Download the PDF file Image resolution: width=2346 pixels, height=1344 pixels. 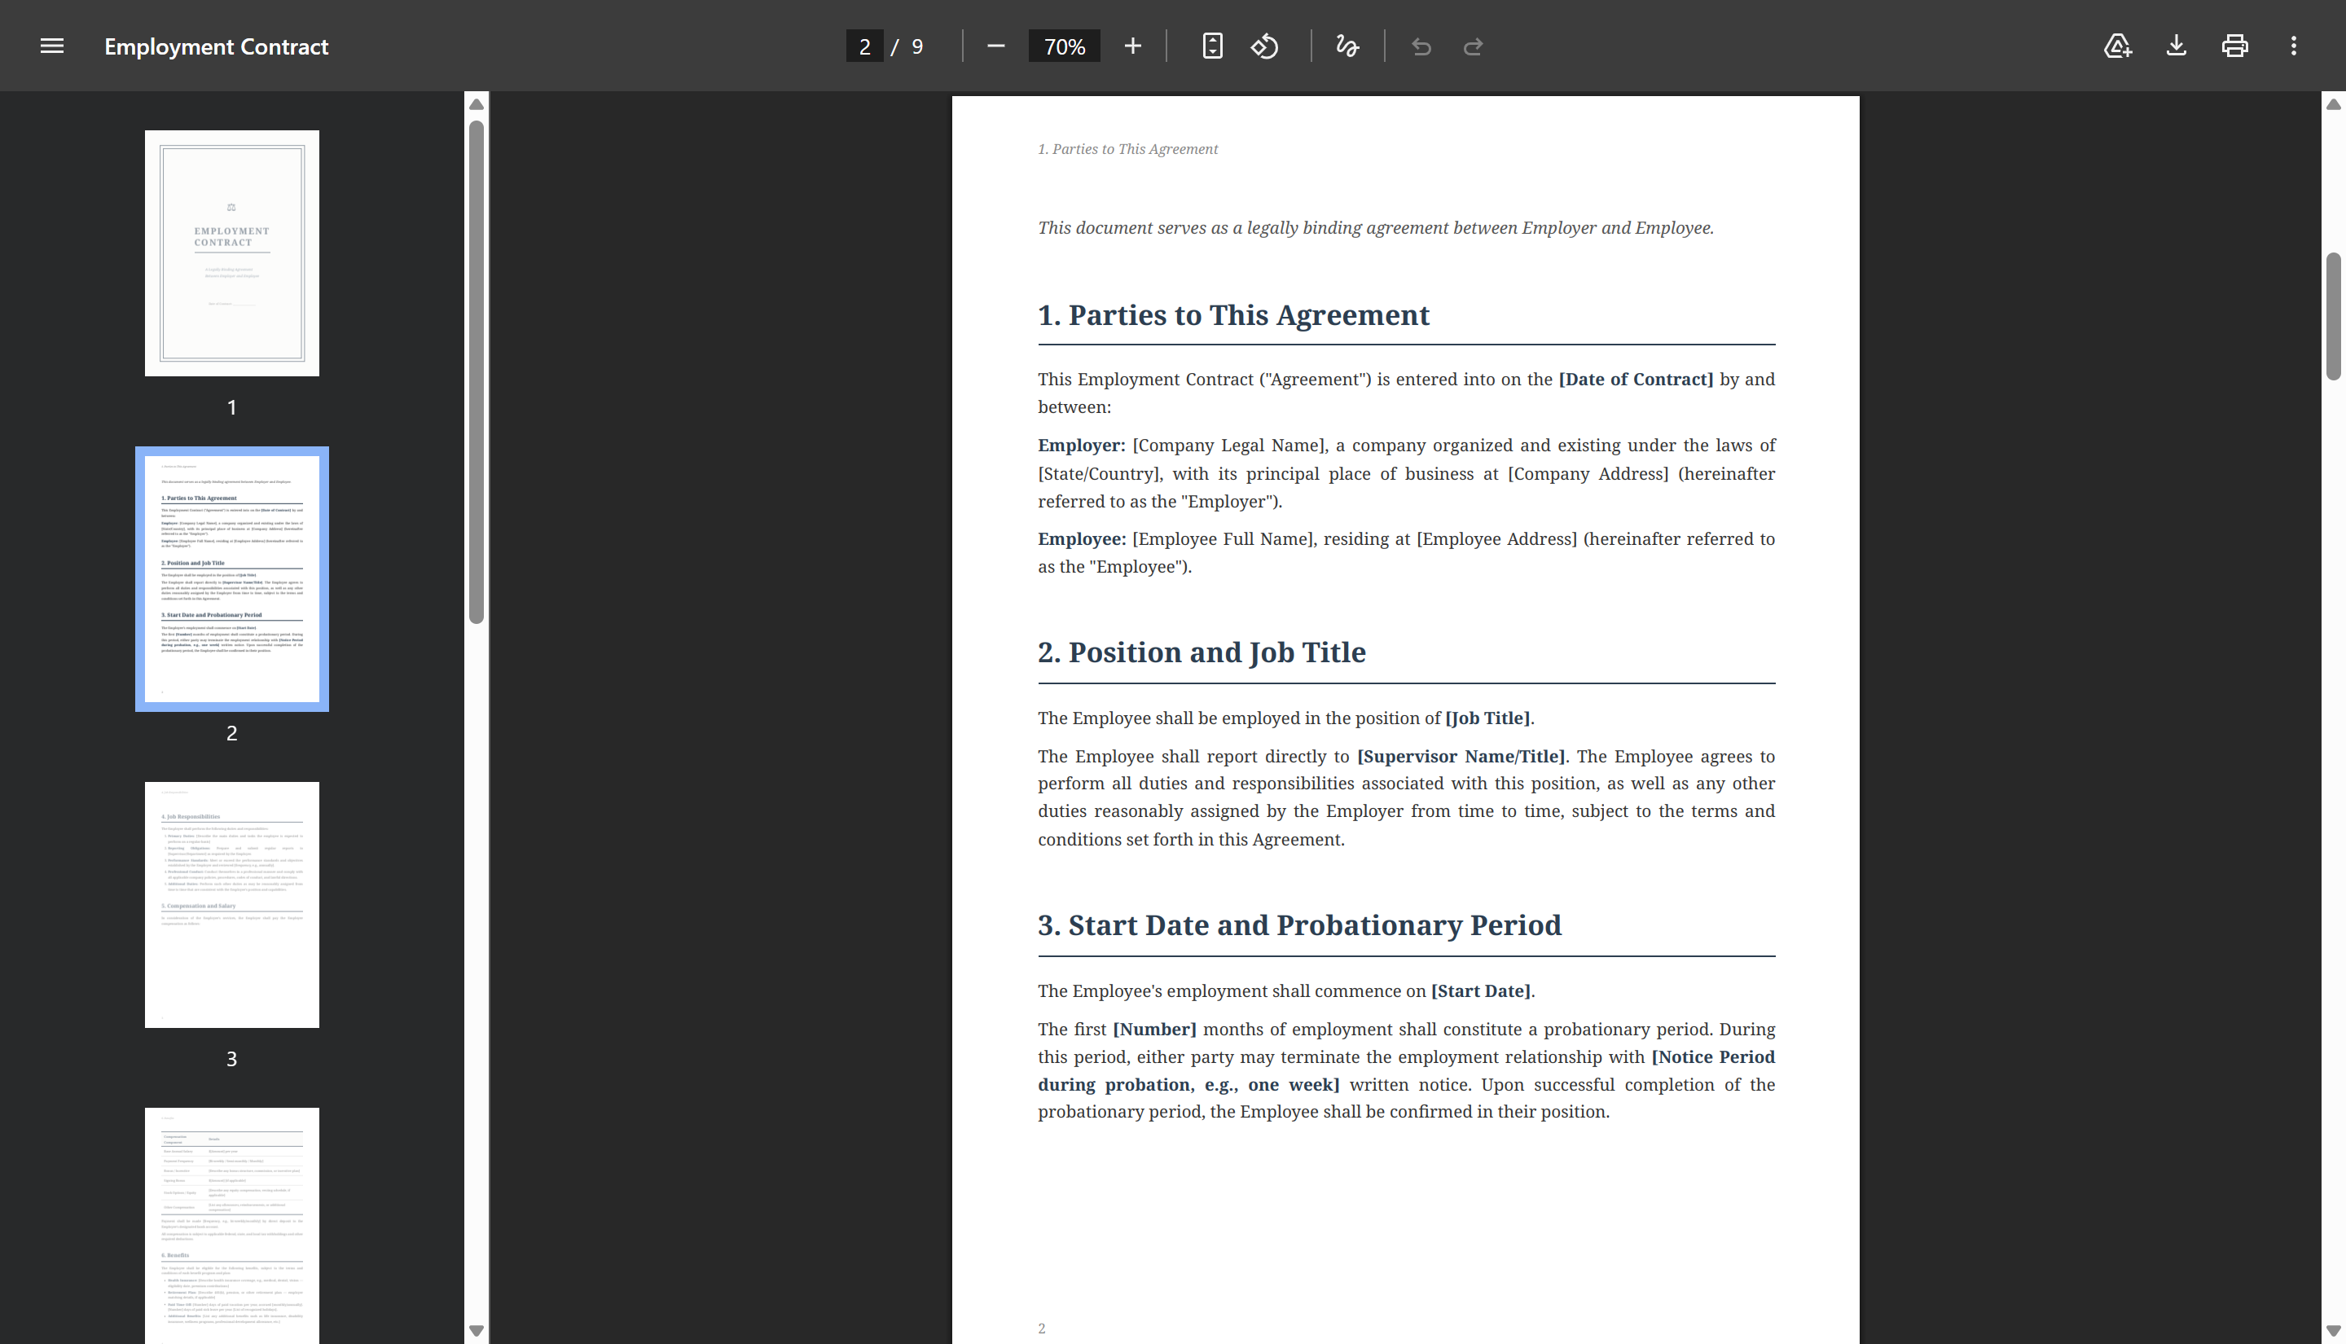(x=2177, y=46)
